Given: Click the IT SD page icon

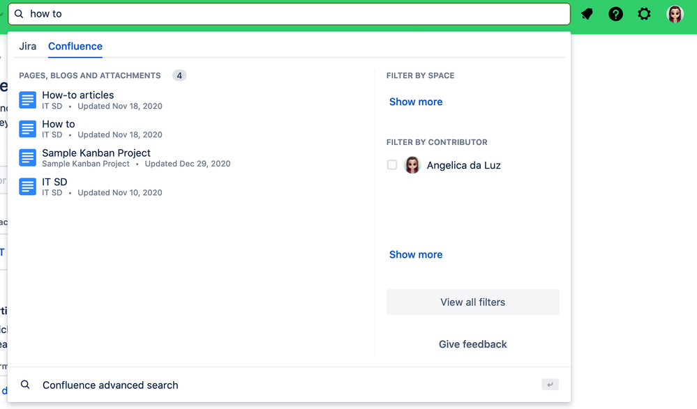Looking at the screenshot, I should [x=28, y=187].
